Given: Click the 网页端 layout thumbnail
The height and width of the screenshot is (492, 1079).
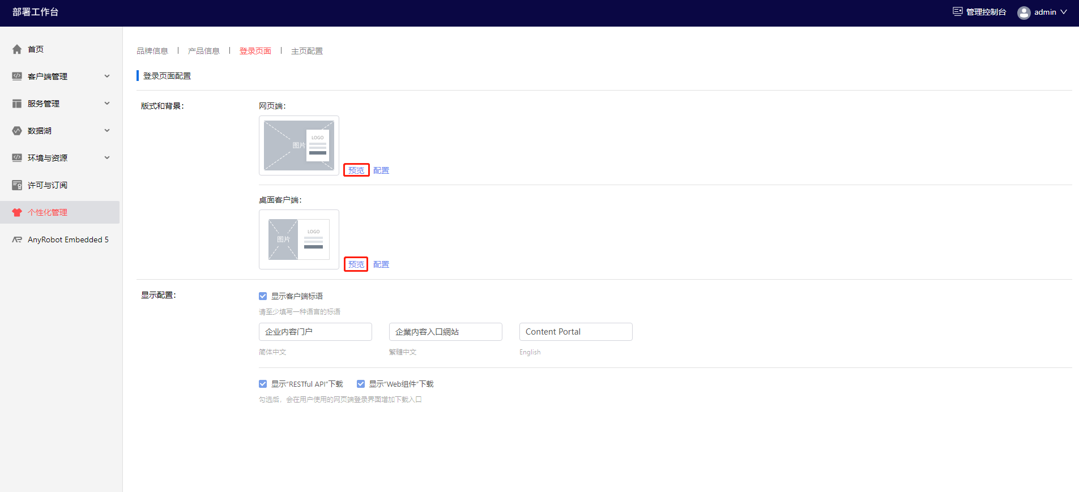Looking at the screenshot, I should pyautogui.click(x=299, y=146).
